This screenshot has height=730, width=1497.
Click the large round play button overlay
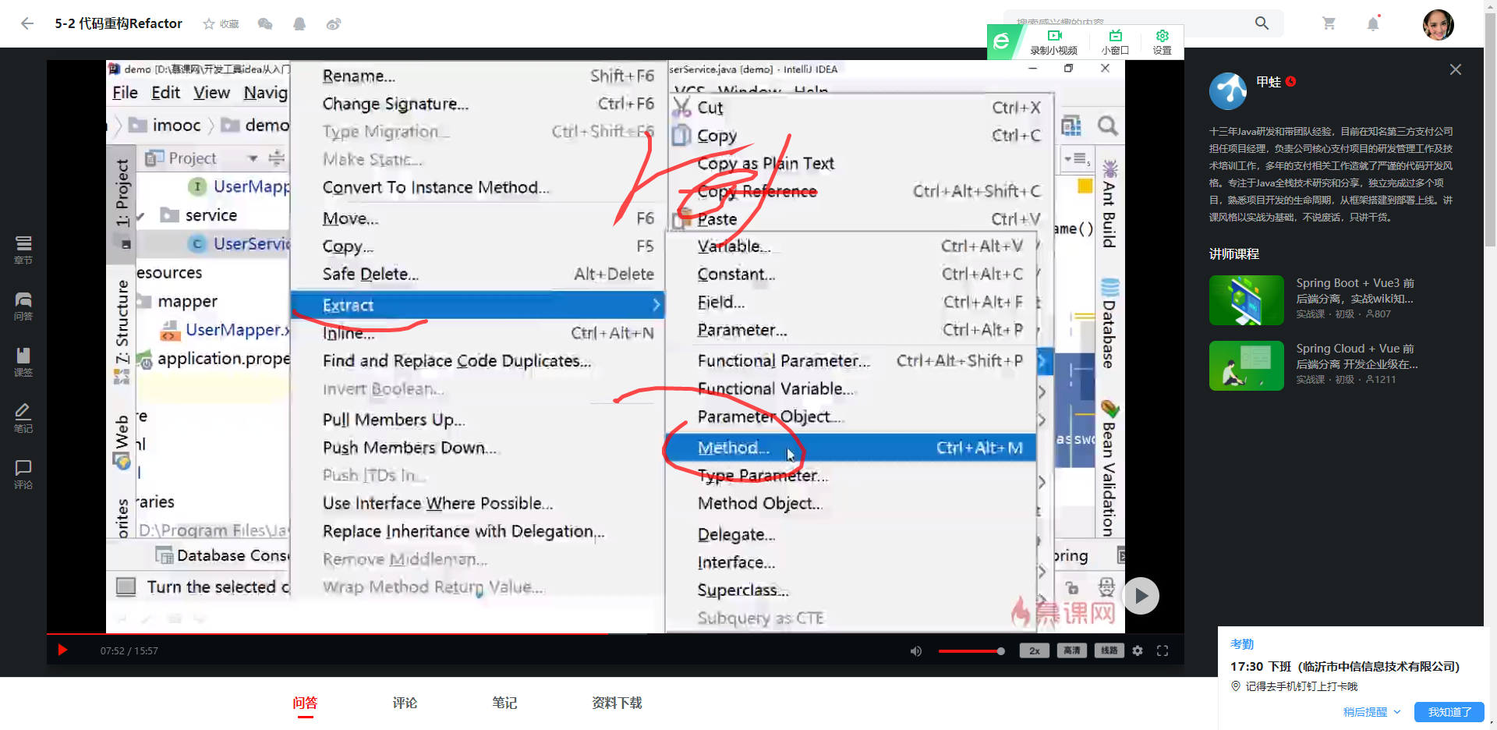pyautogui.click(x=1141, y=596)
